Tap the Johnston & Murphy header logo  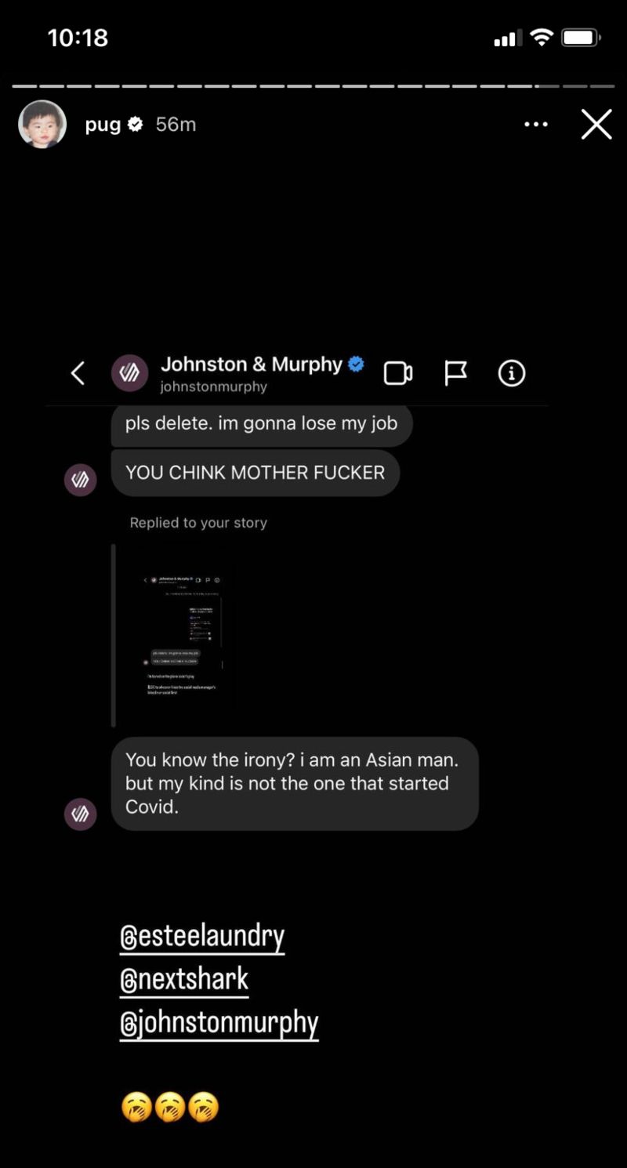click(129, 373)
